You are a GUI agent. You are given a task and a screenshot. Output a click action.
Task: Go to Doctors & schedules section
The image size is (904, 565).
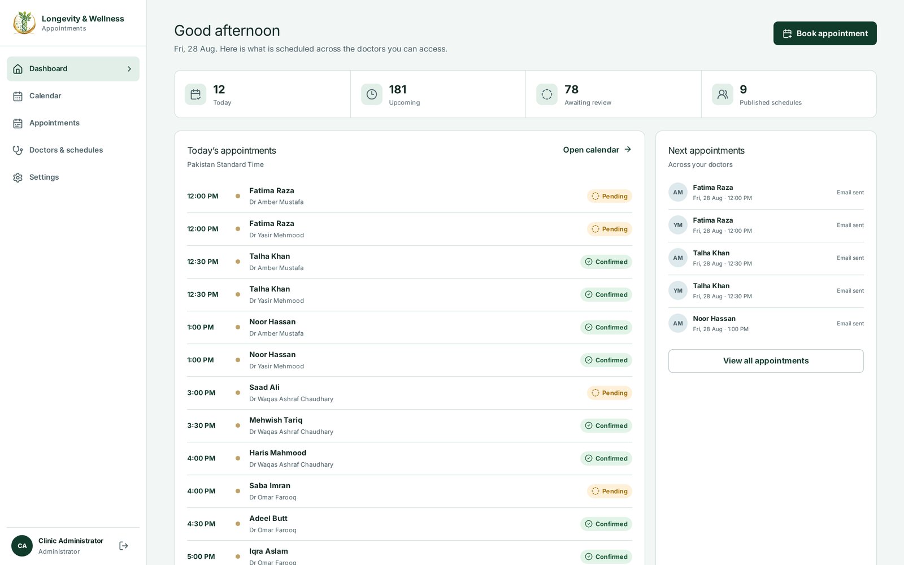(x=73, y=150)
